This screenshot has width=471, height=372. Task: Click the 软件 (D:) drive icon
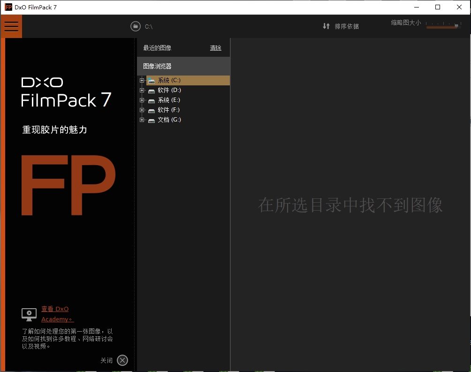click(x=152, y=91)
